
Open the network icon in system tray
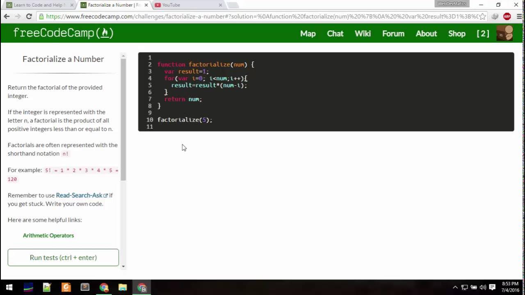(x=464, y=287)
